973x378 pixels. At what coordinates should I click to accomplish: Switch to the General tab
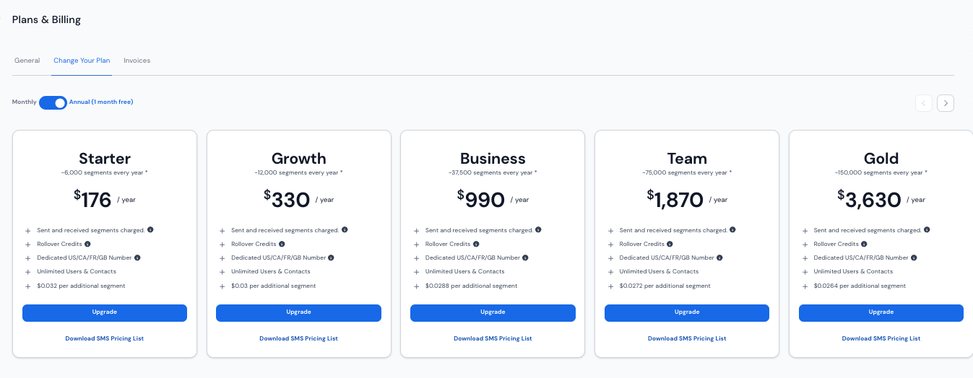click(x=27, y=61)
